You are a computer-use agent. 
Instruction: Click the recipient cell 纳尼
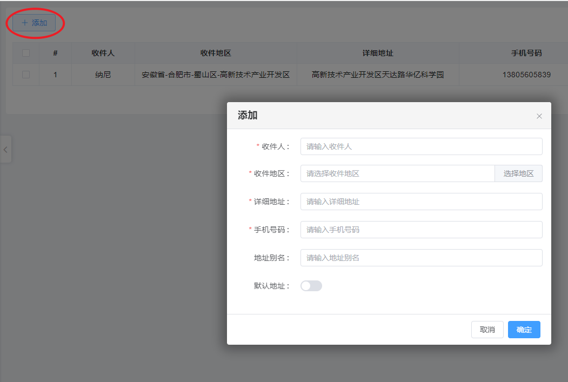103,75
